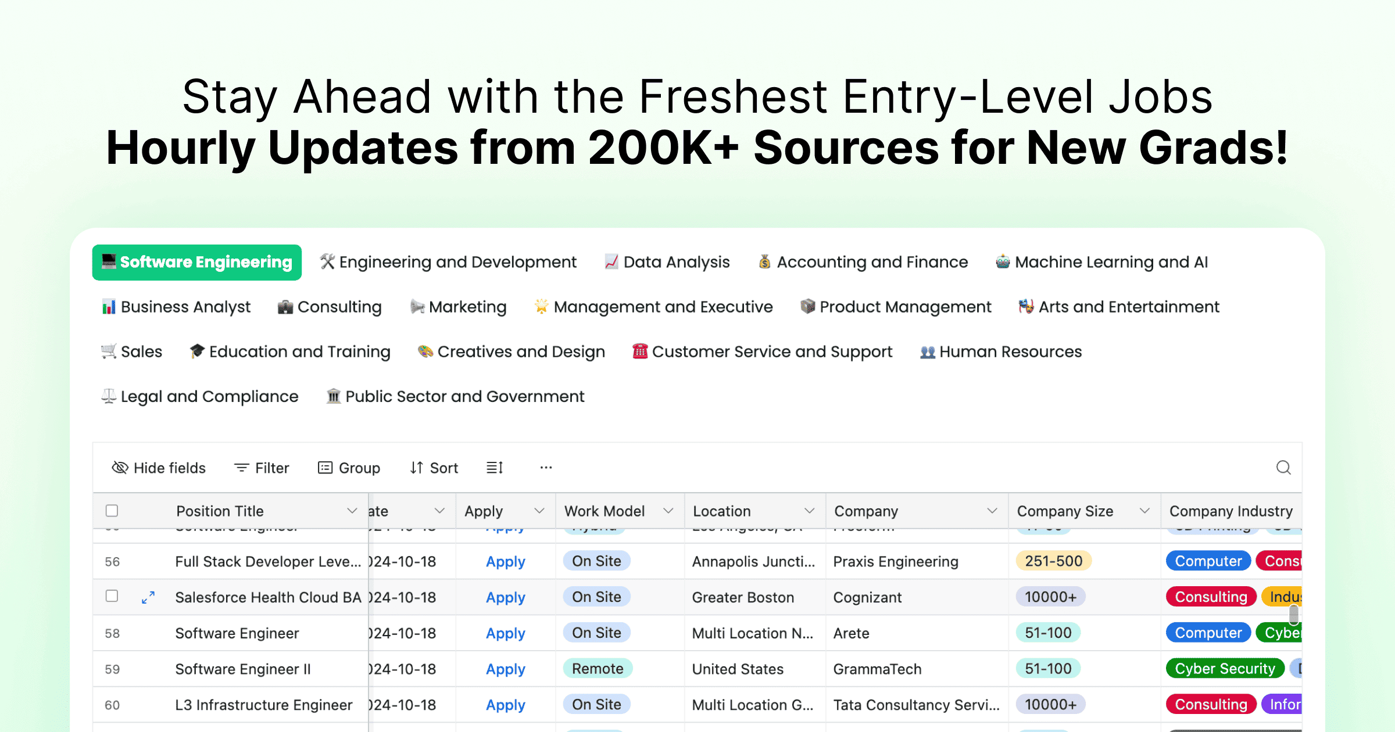Click the Hide fields eye icon
The height and width of the screenshot is (732, 1395).
coord(120,468)
